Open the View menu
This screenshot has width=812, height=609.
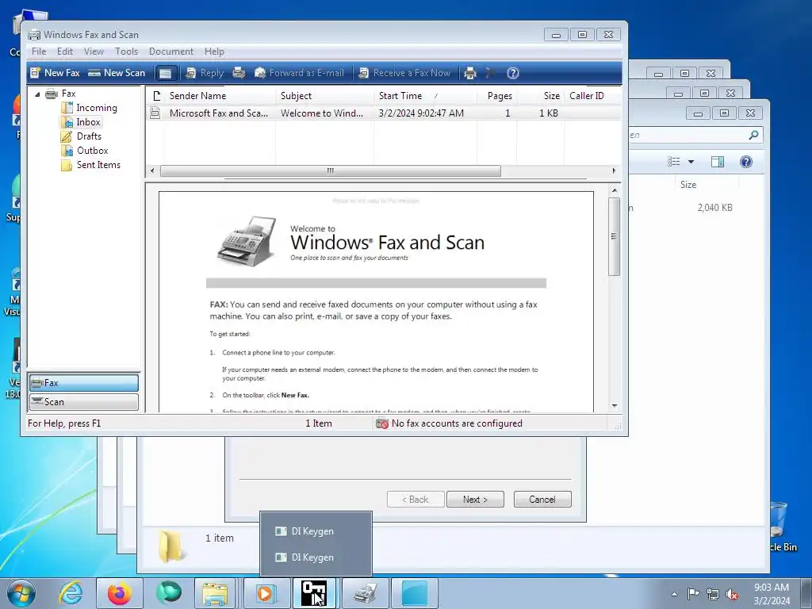(94, 52)
